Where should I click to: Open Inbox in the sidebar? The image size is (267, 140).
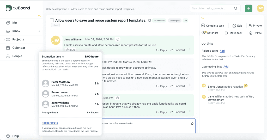[16, 31]
